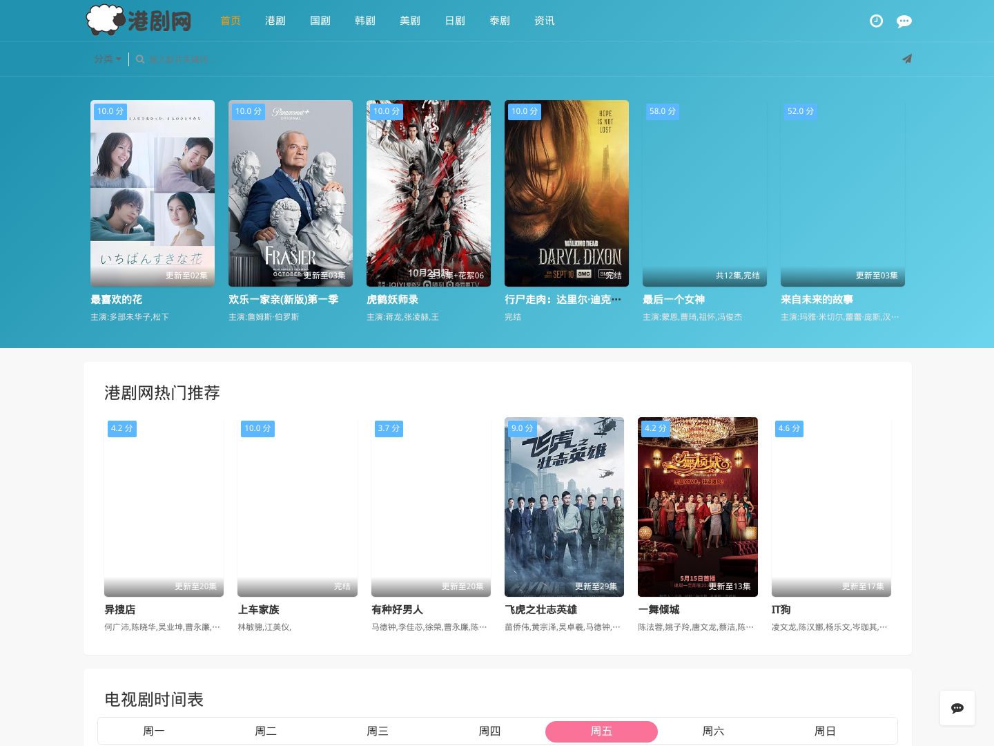Select the 周日 schedule tab
Viewport: 994px width, 746px height.
tap(825, 731)
